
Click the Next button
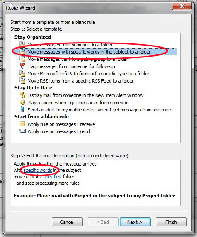tap(135, 222)
